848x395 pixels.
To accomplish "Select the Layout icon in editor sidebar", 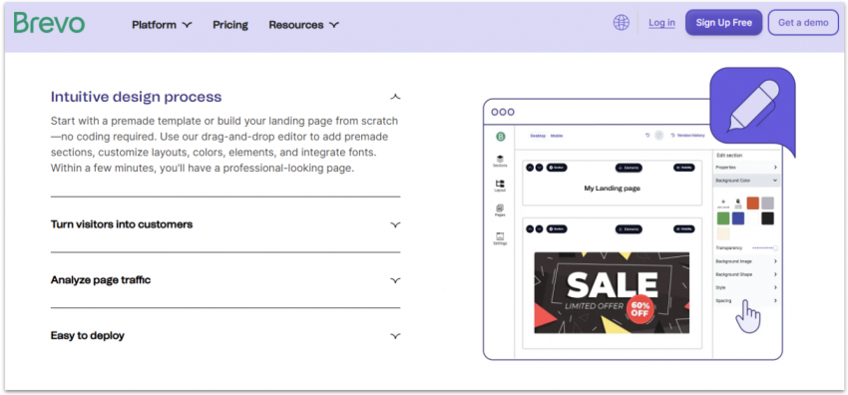I will (500, 186).
